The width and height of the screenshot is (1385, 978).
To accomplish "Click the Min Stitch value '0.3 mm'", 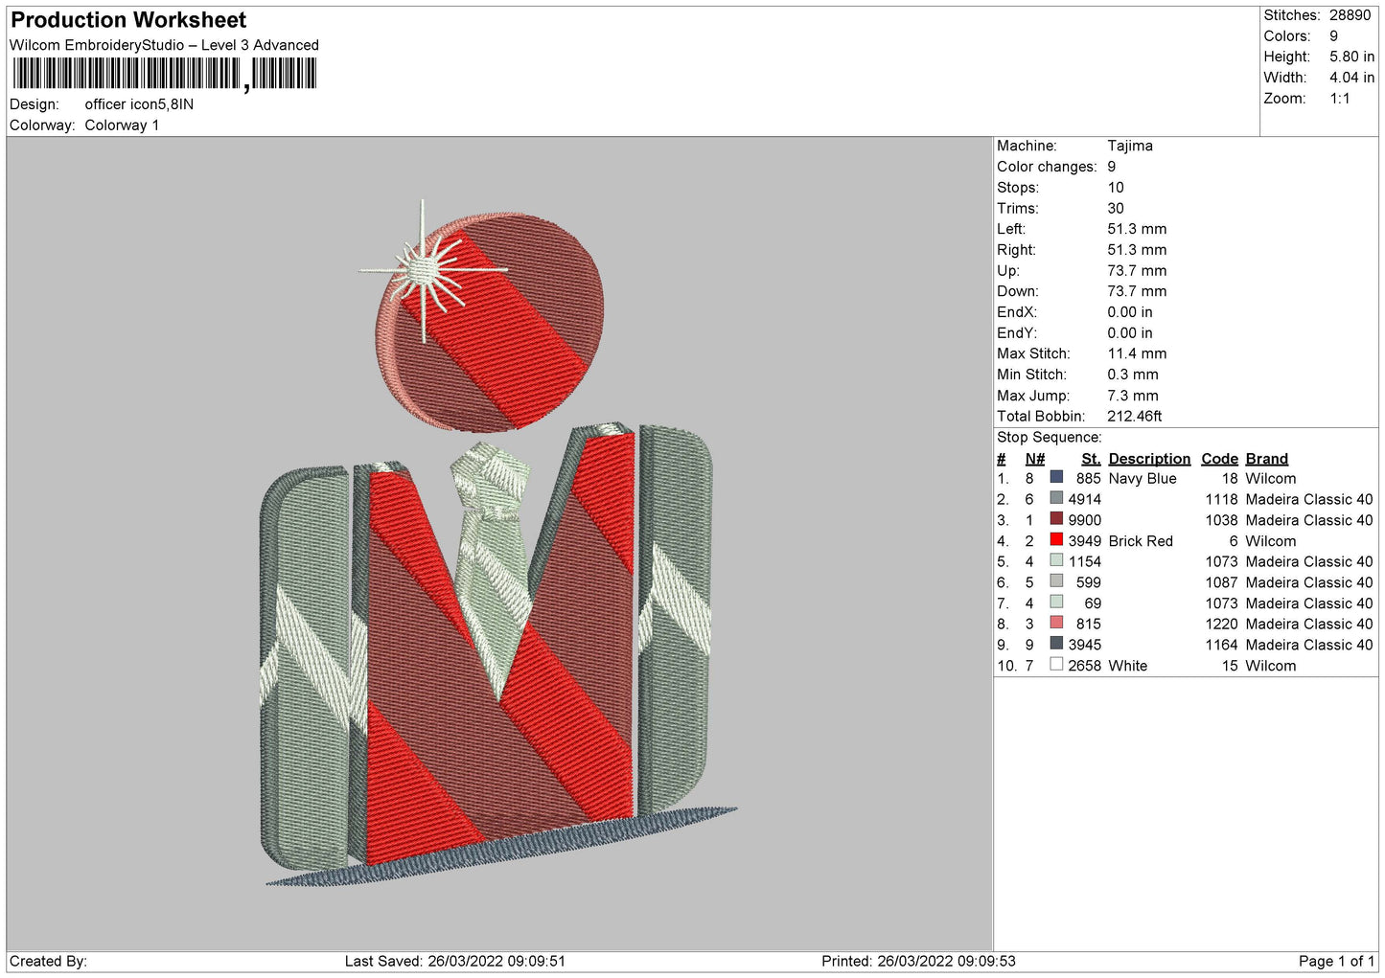I will click(1133, 375).
